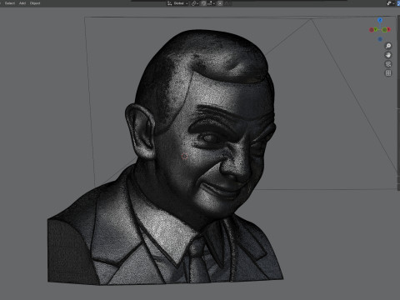Open the Global transform orientation dropdown

(x=177, y=3)
